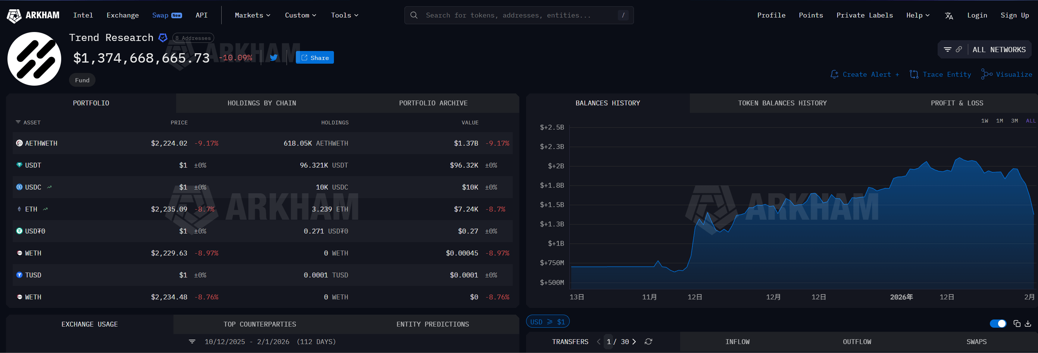This screenshot has height=353, width=1038.
Task: Expand the Markets dropdown menu
Action: click(253, 15)
